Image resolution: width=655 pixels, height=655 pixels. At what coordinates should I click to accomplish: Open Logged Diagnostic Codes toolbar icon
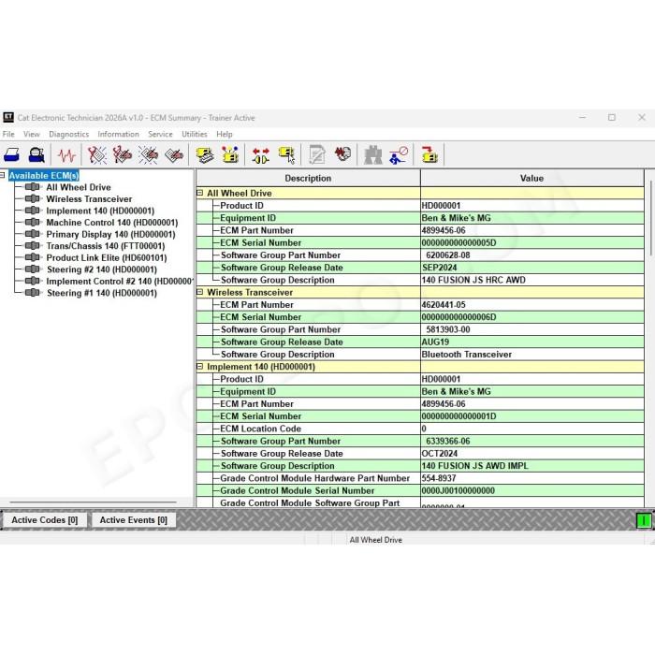click(123, 155)
